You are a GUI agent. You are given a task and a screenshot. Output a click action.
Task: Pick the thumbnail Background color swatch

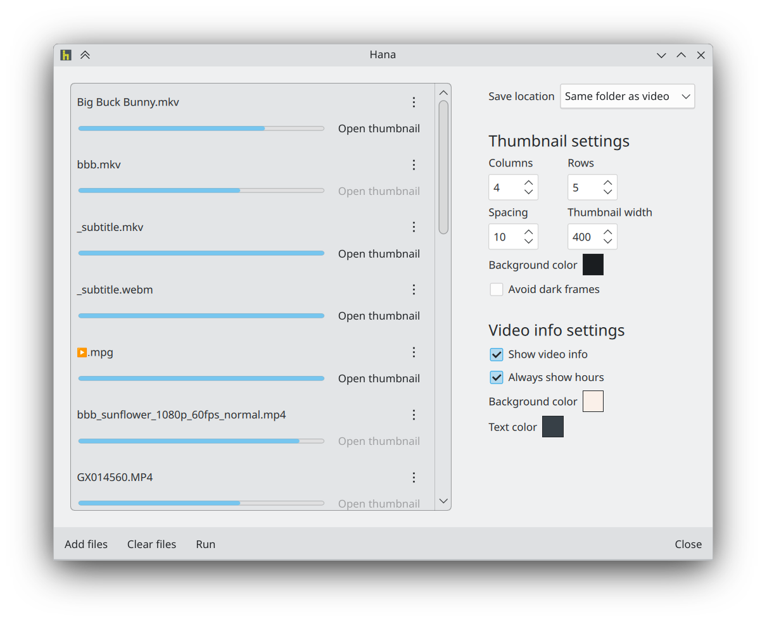[x=593, y=265]
